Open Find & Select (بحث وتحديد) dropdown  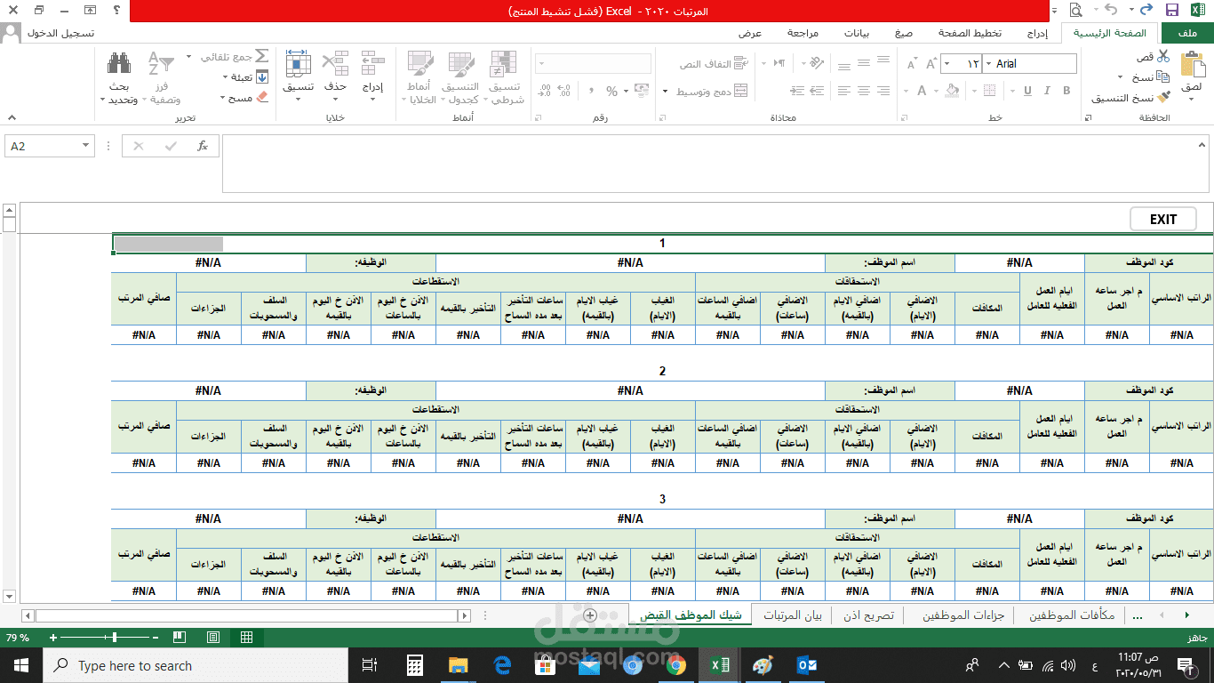(x=120, y=78)
